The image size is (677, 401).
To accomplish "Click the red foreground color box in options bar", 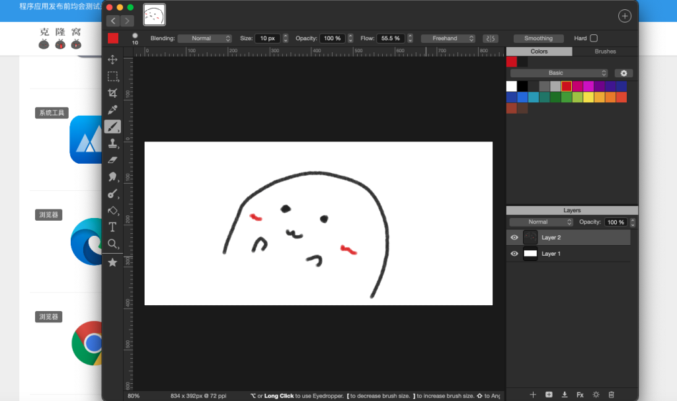I will click(113, 38).
